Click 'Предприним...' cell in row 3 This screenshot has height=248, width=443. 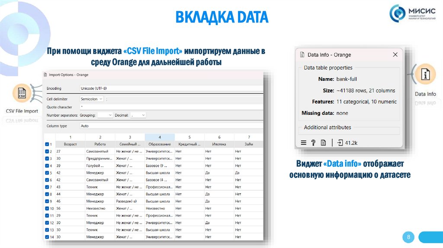(x=100, y=159)
